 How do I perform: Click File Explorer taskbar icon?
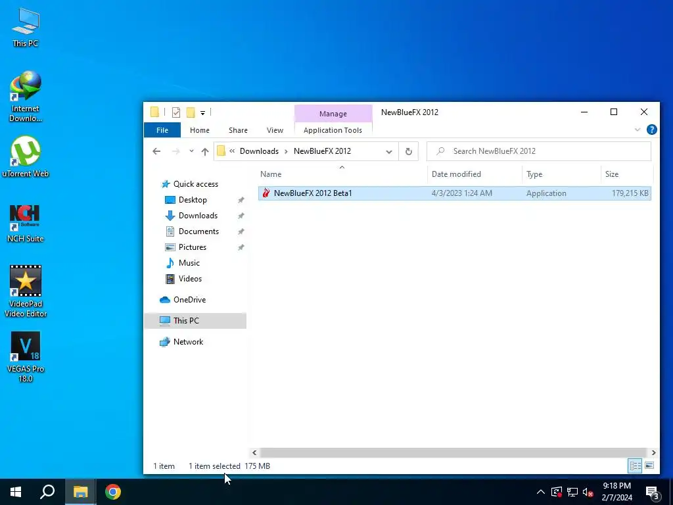click(x=80, y=492)
